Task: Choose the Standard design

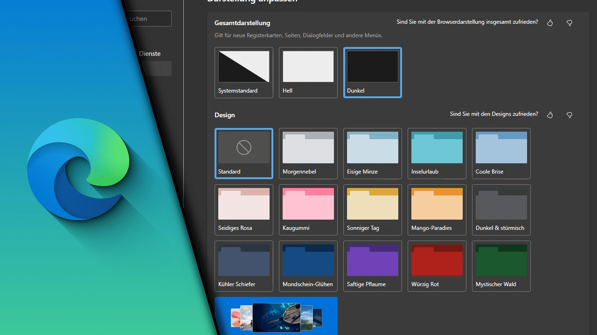Action: [243, 154]
